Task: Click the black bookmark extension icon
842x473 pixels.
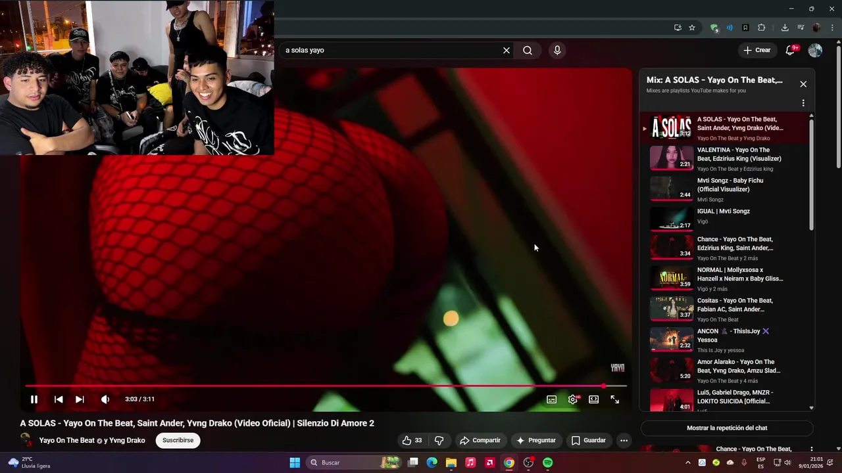Action: pos(745,28)
